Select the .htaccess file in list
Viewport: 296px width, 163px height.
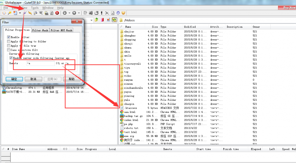131,108
